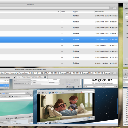Screen dimensions: 128x128
Task: Open the gear menu in the Preview Faenza-elementary browser
Action: (114, 73)
